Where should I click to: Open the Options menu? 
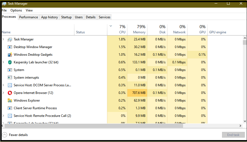click(x=16, y=10)
